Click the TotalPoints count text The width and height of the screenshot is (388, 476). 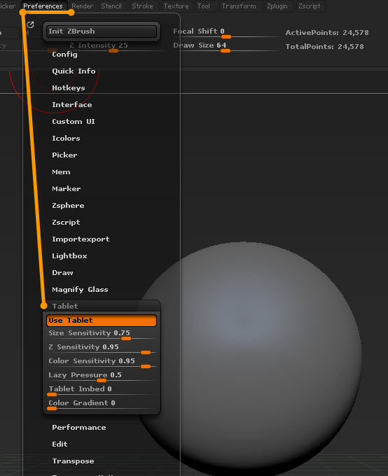(x=324, y=46)
